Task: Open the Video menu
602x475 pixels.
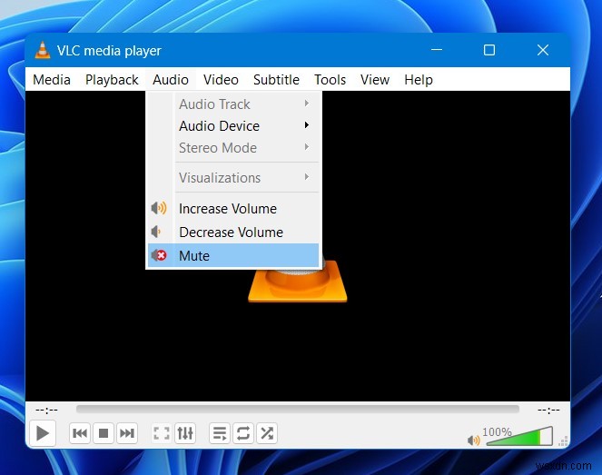Action: [x=221, y=80]
